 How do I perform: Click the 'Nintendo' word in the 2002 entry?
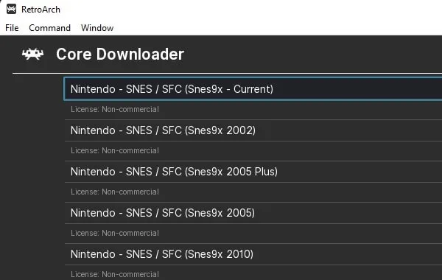coord(93,130)
